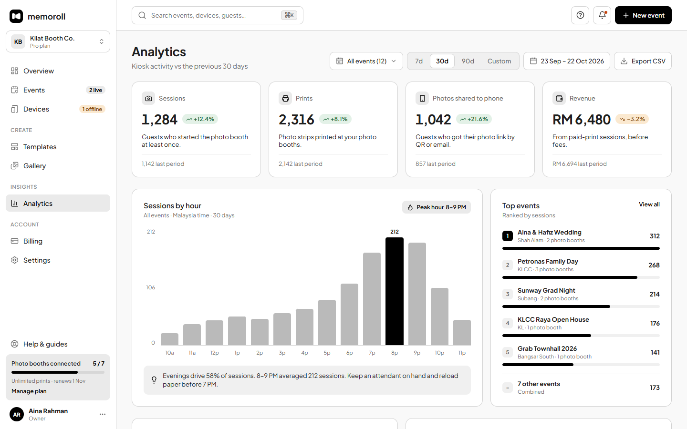Image resolution: width=687 pixels, height=429 pixels.
Task: Click the 2 live events badge
Action: click(x=95, y=90)
